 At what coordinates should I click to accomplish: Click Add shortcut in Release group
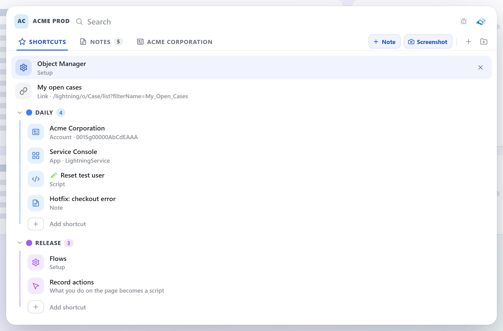pos(68,307)
